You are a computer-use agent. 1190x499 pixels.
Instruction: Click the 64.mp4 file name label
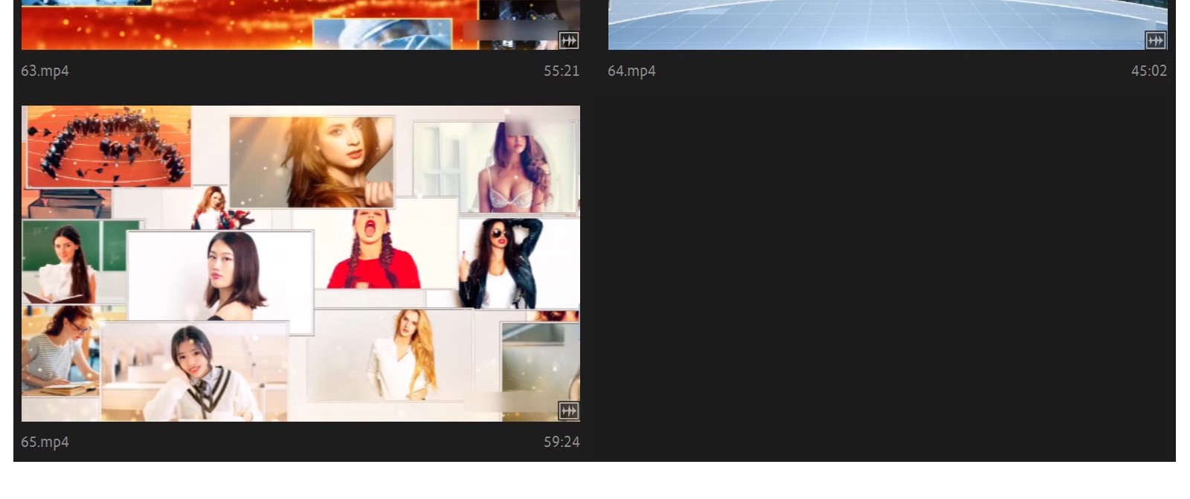point(631,71)
